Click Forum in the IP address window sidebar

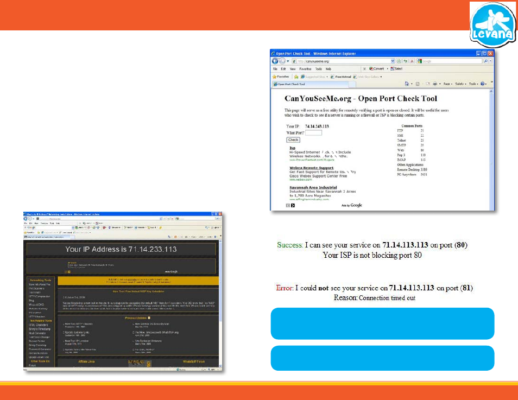coord(32,365)
